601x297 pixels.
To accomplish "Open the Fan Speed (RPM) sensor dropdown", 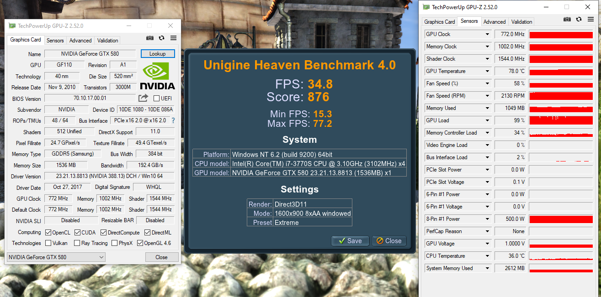I will coord(487,96).
